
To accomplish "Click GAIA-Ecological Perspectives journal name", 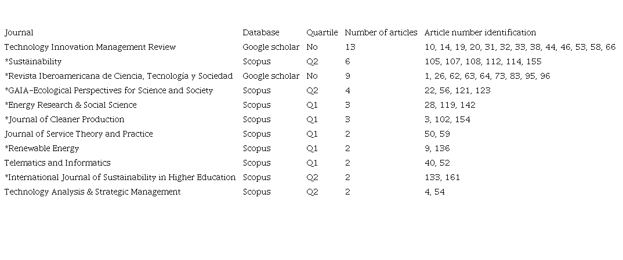I will coord(109,90).
